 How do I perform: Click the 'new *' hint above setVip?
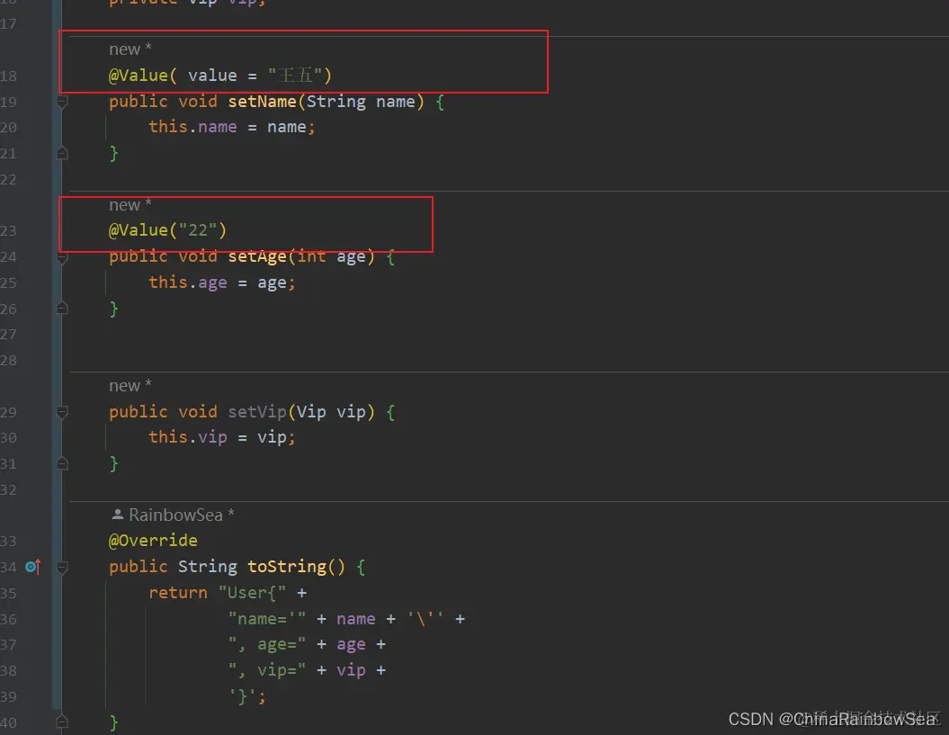click(130, 385)
